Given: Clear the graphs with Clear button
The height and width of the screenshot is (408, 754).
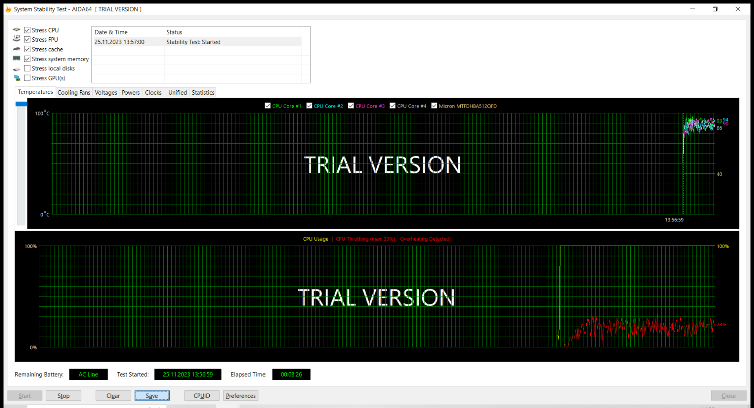Looking at the screenshot, I should 113,395.
